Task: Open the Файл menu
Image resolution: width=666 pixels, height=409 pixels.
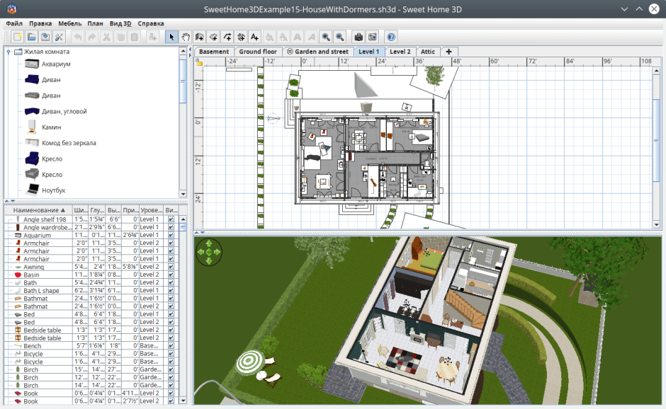Action: point(14,23)
